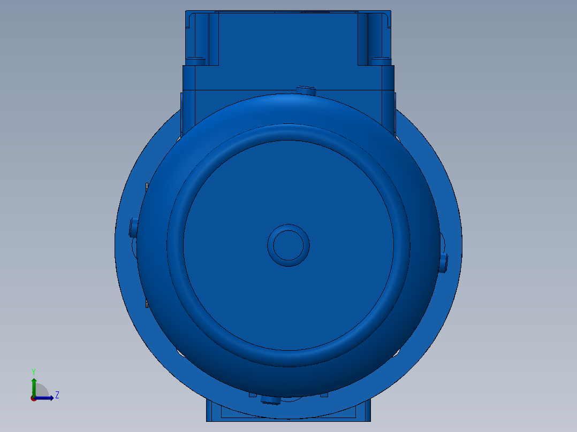Select the bolt at the bottom of the fan cover

click(270, 399)
